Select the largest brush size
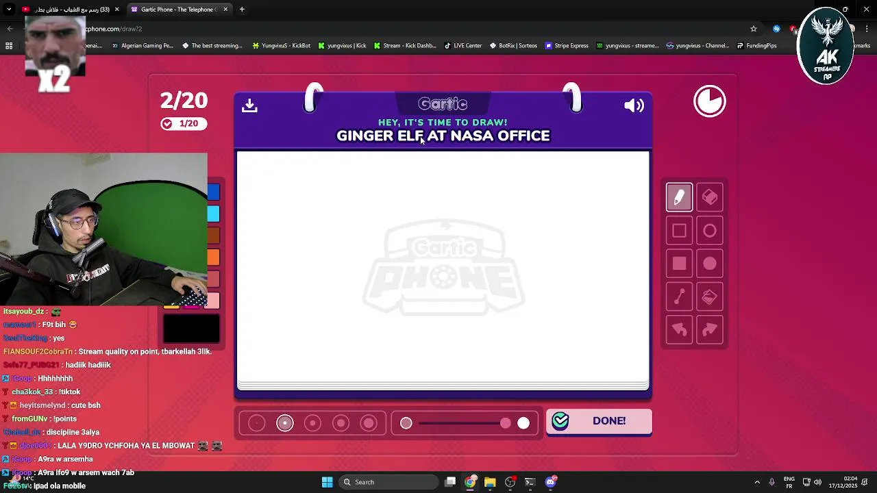Viewport: 877px width, 493px height. tap(369, 423)
